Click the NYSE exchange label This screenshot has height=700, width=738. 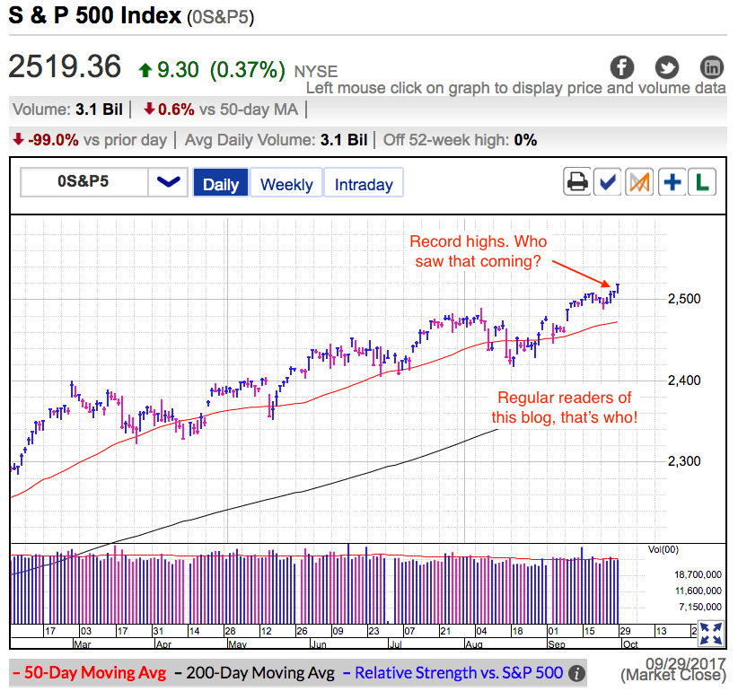click(x=316, y=72)
